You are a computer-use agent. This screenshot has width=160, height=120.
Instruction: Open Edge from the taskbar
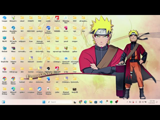pos(85,102)
